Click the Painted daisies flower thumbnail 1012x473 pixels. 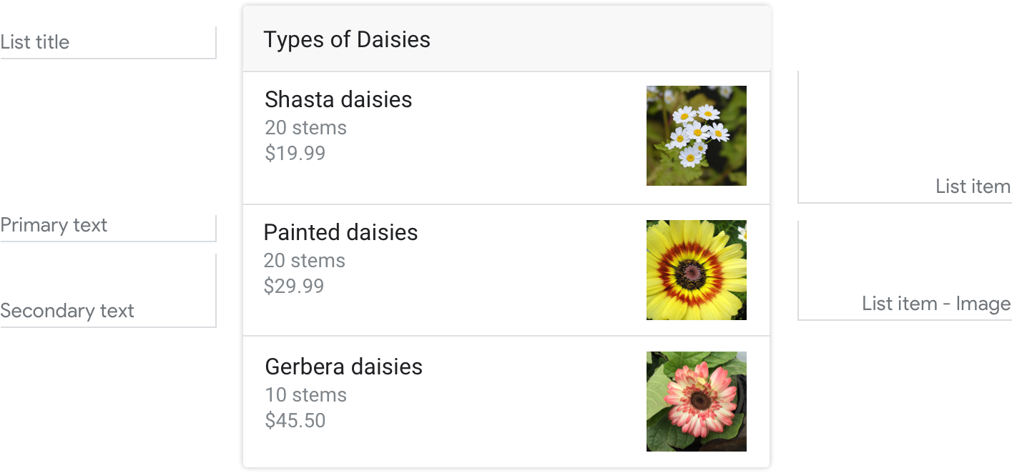click(x=696, y=270)
